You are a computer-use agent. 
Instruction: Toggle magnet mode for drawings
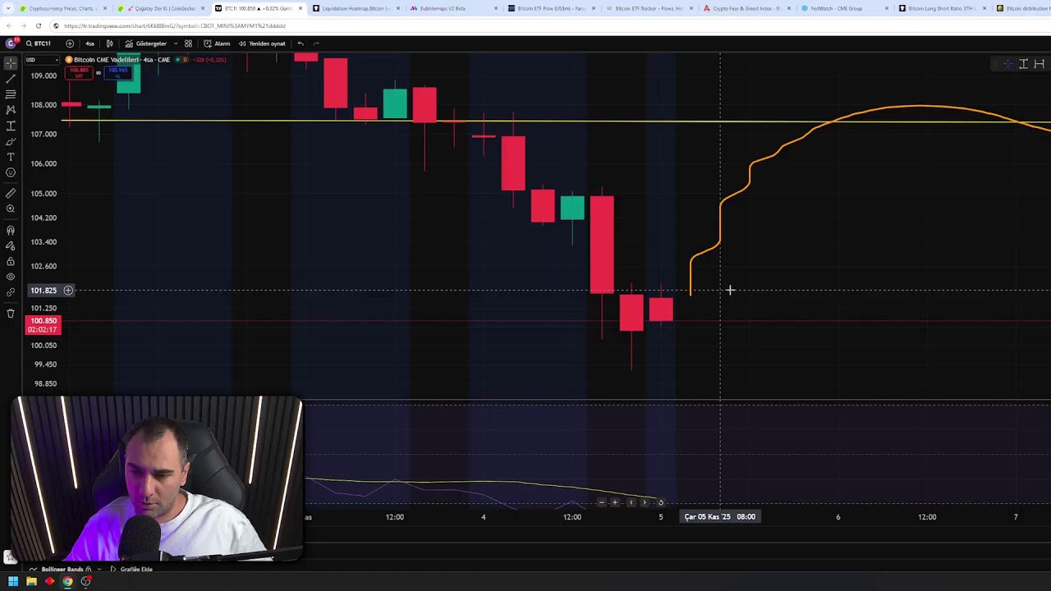coord(11,231)
